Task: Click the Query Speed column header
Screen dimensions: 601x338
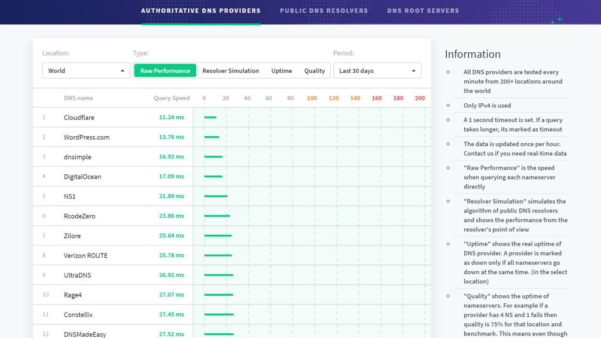Action: point(171,98)
